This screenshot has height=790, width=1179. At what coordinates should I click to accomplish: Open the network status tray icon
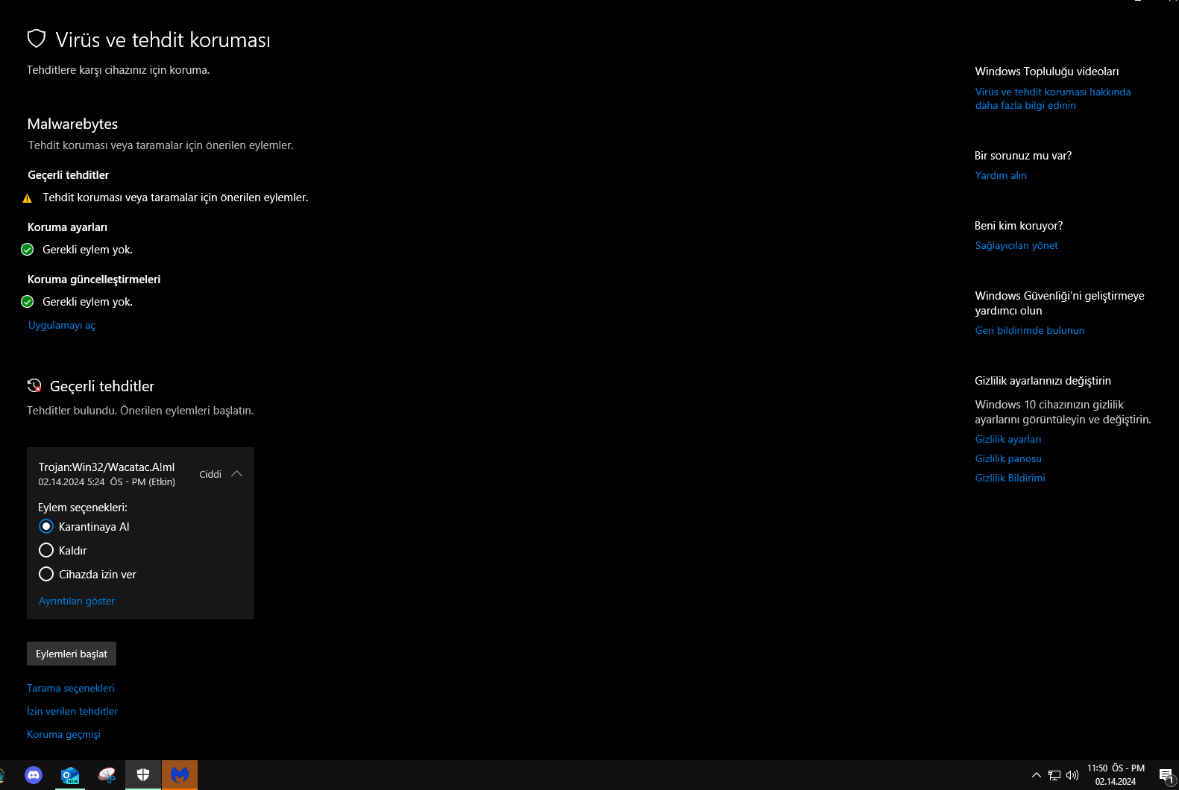coord(1054,775)
